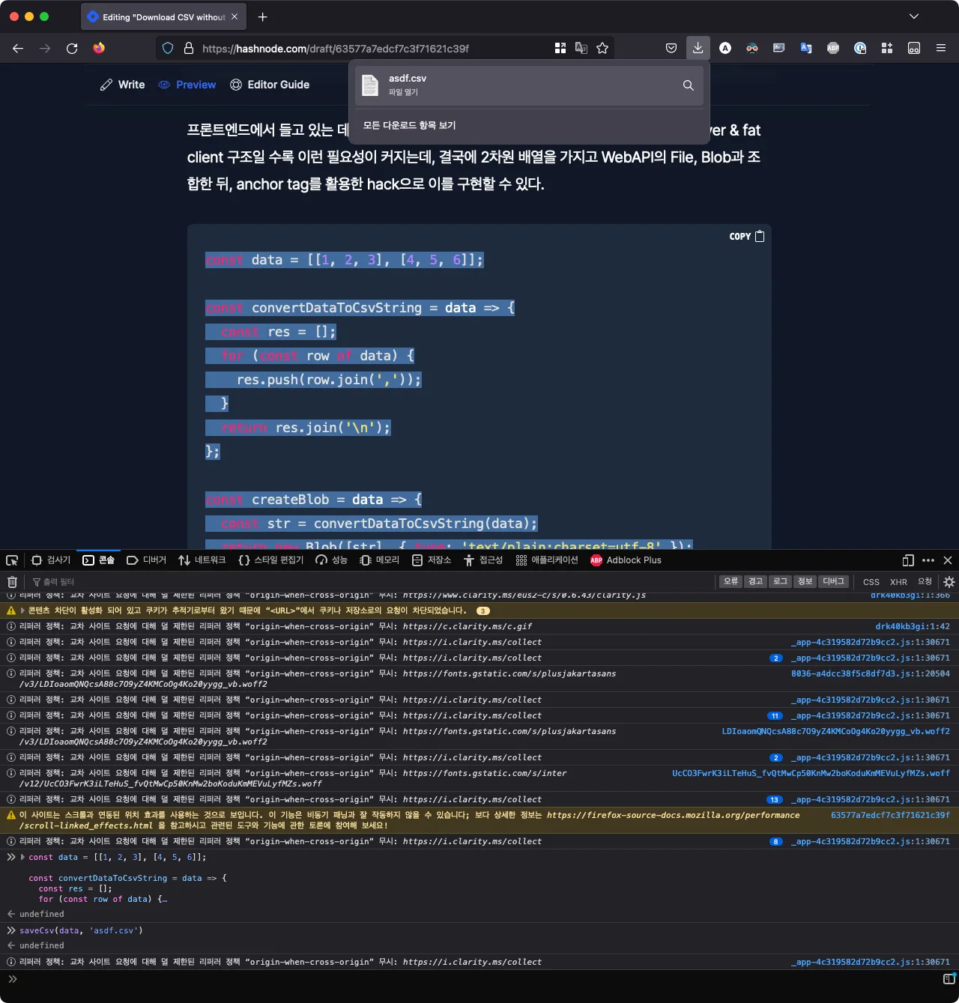
Task: Copy the code block with COPY
Action: tap(747, 236)
